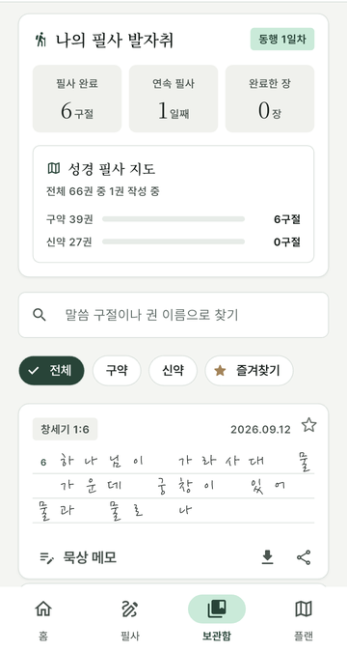Open 묵상 메모 for 창세기 1:6
This screenshot has width=347, height=652.
pyautogui.click(x=78, y=557)
